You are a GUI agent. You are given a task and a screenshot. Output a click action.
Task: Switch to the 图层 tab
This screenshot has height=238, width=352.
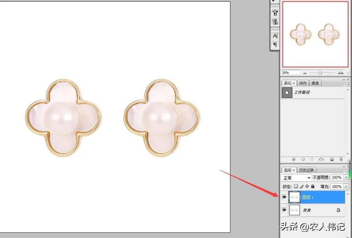tap(288, 170)
